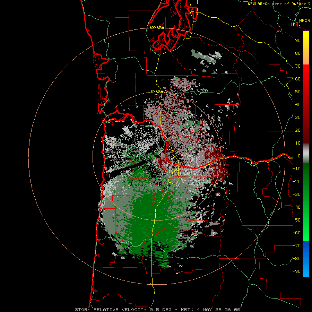312x312 pixels.
Task: Click the gray zero segment of velocity scale
Action: pos(306,154)
